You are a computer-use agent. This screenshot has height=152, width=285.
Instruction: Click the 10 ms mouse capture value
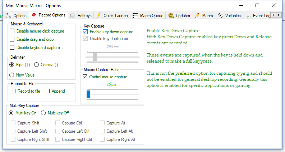pos(111,84)
